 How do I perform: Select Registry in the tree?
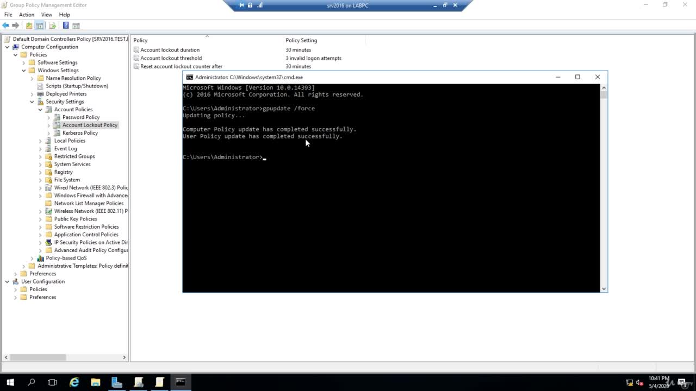click(x=63, y=172)
